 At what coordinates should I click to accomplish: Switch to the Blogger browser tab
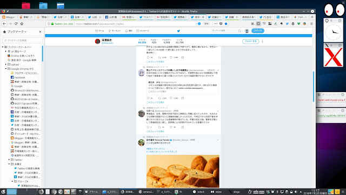tap(9, 17)
